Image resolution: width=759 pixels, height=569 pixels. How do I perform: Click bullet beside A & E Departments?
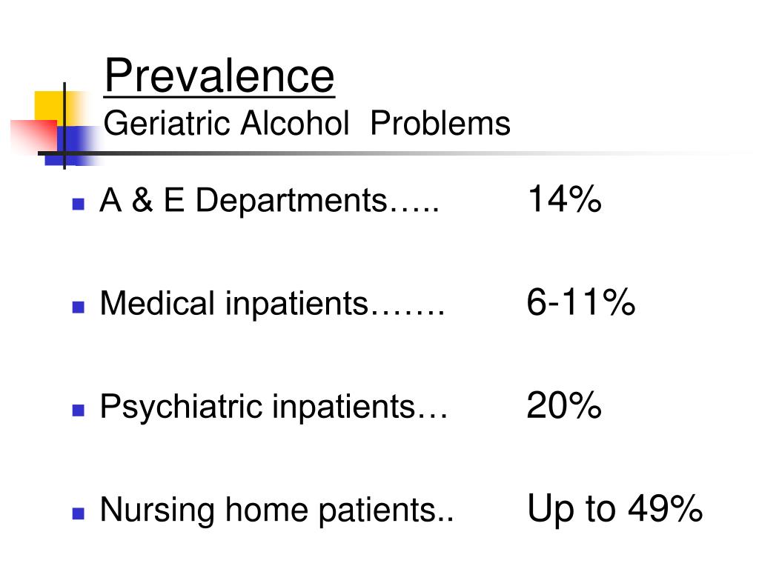tap(78, 204)
